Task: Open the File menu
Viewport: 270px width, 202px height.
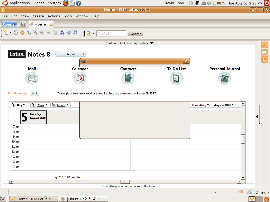Action: point(5,16)
